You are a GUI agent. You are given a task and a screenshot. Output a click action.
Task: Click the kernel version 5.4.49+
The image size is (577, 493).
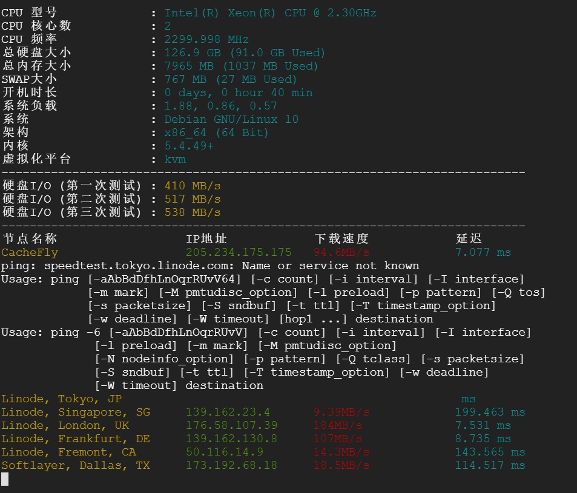pyautogui.click(x=189, y=146)
